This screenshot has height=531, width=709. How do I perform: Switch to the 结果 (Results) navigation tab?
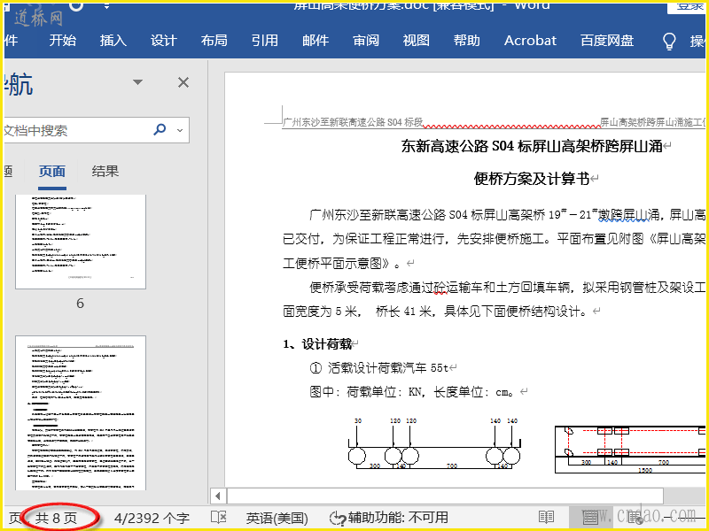(x=105, y=172)
